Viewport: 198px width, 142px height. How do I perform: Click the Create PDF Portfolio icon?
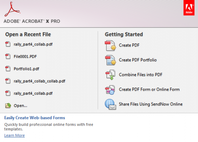coord(110,60)
